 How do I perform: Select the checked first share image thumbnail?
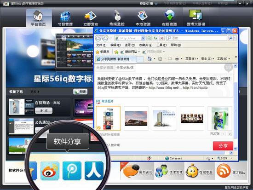(108, 118)
